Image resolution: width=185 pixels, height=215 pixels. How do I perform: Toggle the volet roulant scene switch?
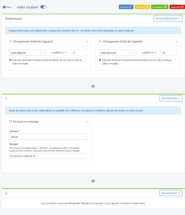(x=43, y=7)
